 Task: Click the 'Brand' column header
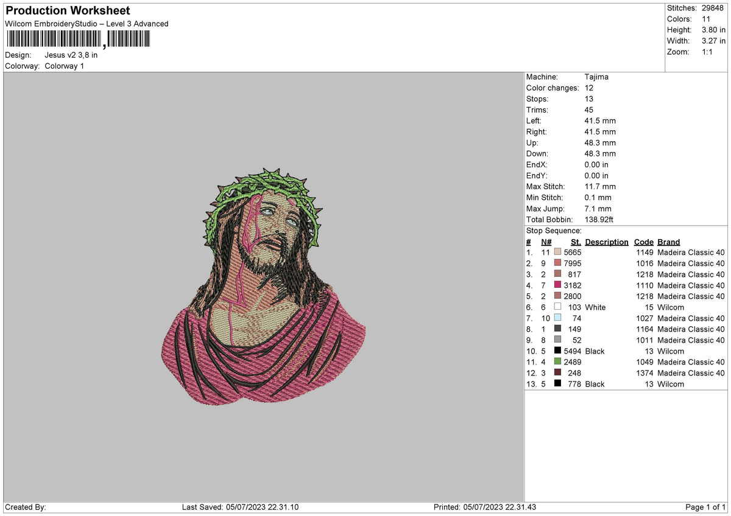pos(668,242)
